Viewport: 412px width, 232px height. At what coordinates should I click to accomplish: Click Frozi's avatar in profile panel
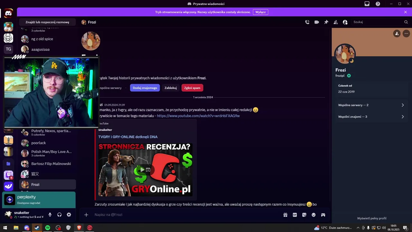(x=345, y=54)
